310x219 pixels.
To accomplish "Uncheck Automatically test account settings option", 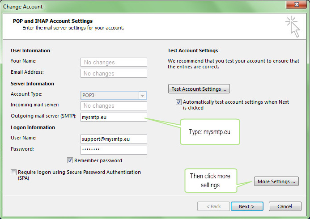I will click(x=179, y=102).
